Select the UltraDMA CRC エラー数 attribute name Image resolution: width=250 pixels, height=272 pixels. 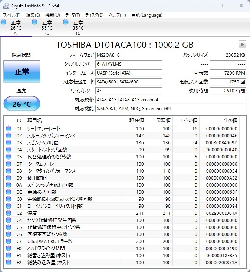(50, 241)
